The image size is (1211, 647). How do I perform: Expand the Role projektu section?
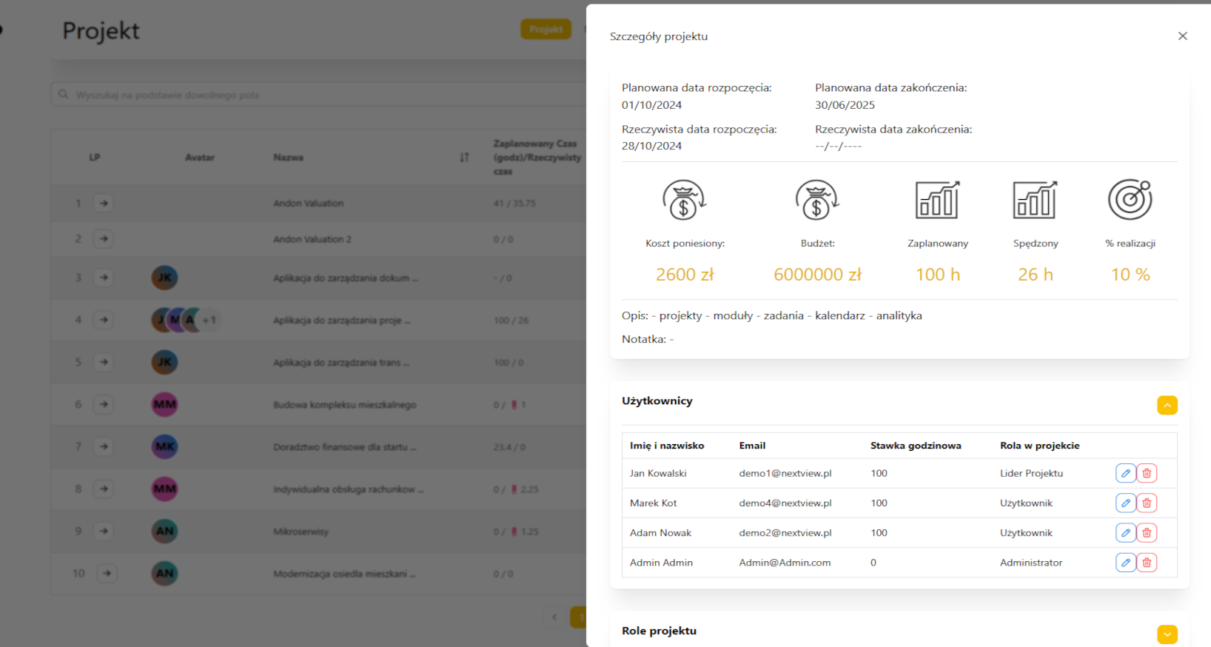[1167, 634]
